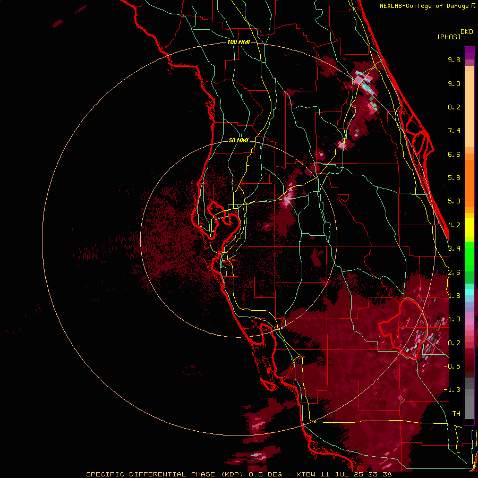
Task: Click the 1.0 scale value
Action: [454, 319]
